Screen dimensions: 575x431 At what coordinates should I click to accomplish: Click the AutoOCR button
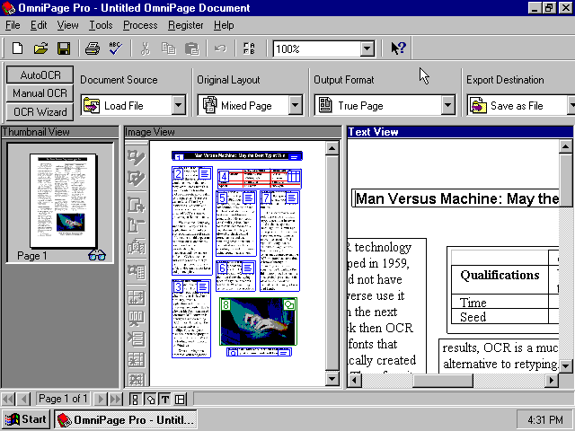(40, 75)
